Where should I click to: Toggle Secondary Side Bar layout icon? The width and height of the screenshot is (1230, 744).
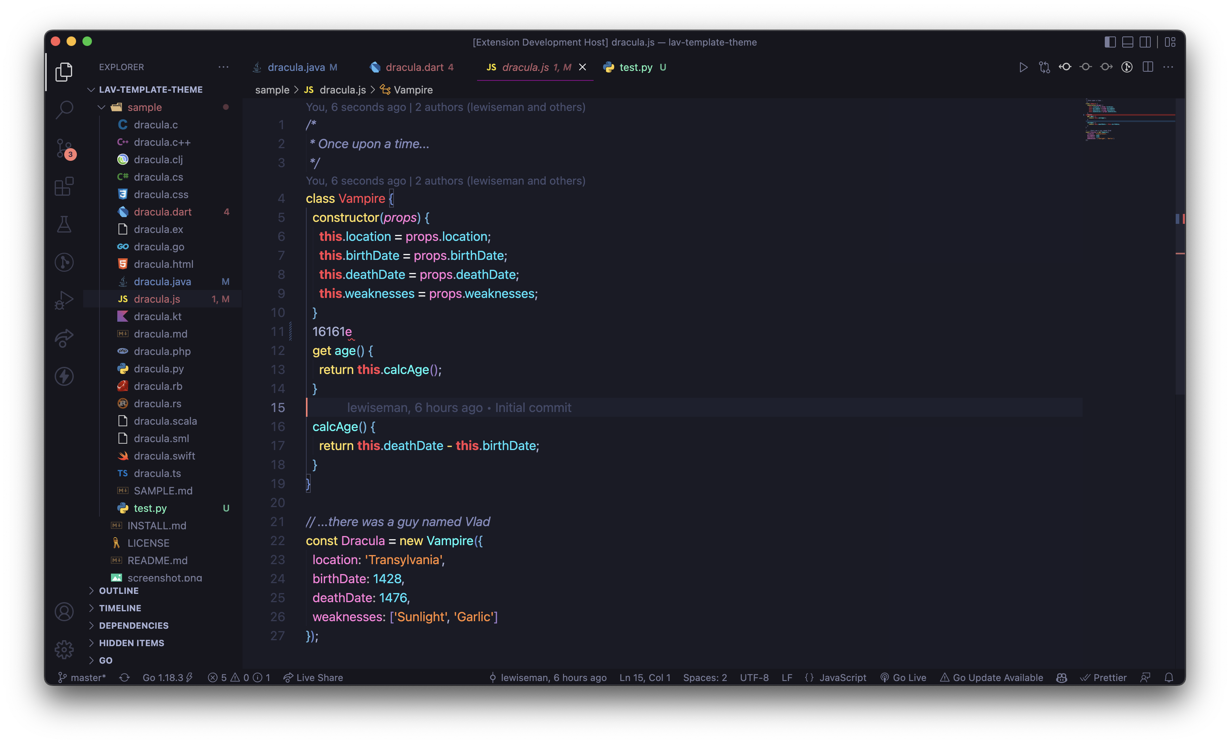coord(1145,42)
